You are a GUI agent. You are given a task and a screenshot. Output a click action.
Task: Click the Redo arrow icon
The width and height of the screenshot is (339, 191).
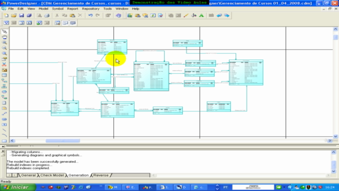97,15
